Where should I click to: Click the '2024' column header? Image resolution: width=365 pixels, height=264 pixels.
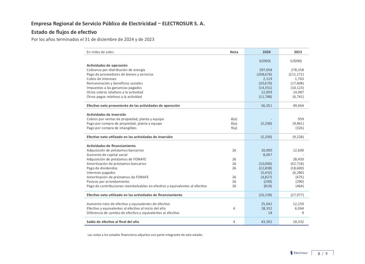point(267,52)
